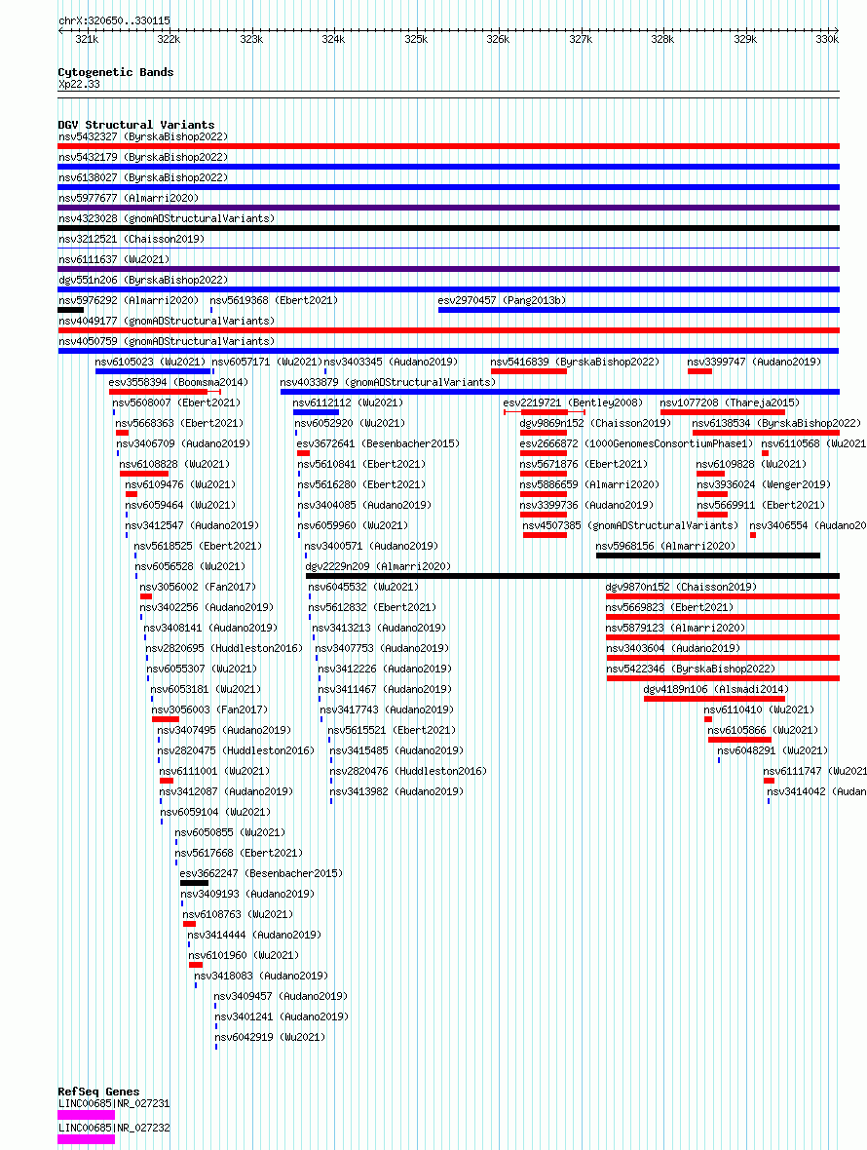Select the red bar for nsv5432327
The width and height of the screenshot is (867, 1150).
click(x=448, y=146)
